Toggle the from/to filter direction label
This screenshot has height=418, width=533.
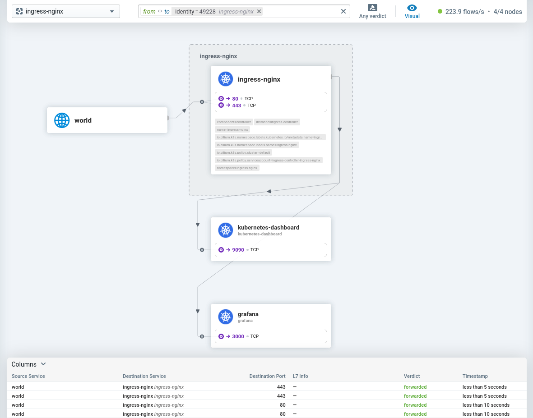point(156,11)
